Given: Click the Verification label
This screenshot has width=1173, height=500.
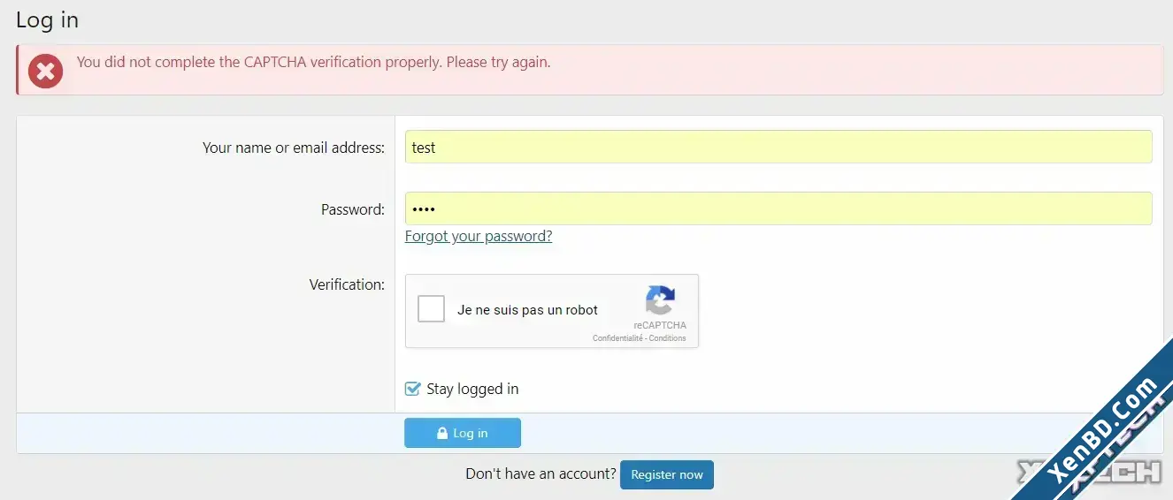Looking at the screenshot, I should (347, 284).
